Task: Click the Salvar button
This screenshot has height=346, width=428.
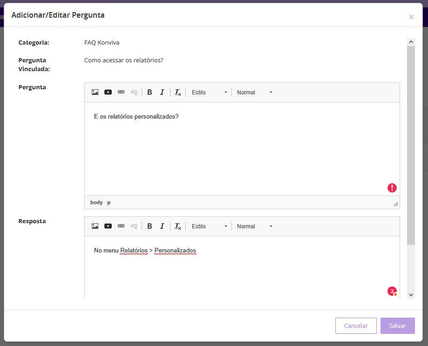Action: (397, 326)
